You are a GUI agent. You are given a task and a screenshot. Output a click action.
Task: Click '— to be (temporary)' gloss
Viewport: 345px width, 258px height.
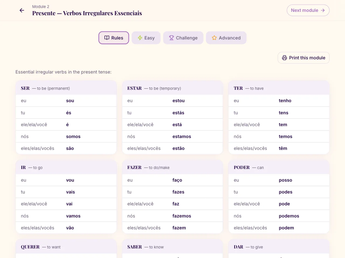click(x=163, y=89)
